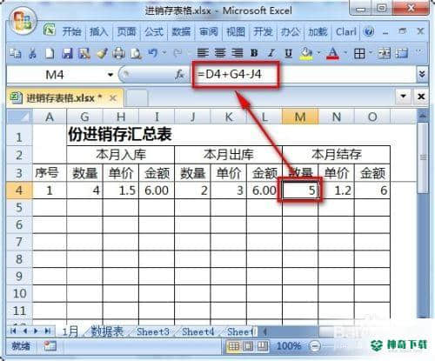The image size is (435, 361).
Task: Open the Name Box dropdown for M4
Action: pyautogui.click(x=110, y=75)
